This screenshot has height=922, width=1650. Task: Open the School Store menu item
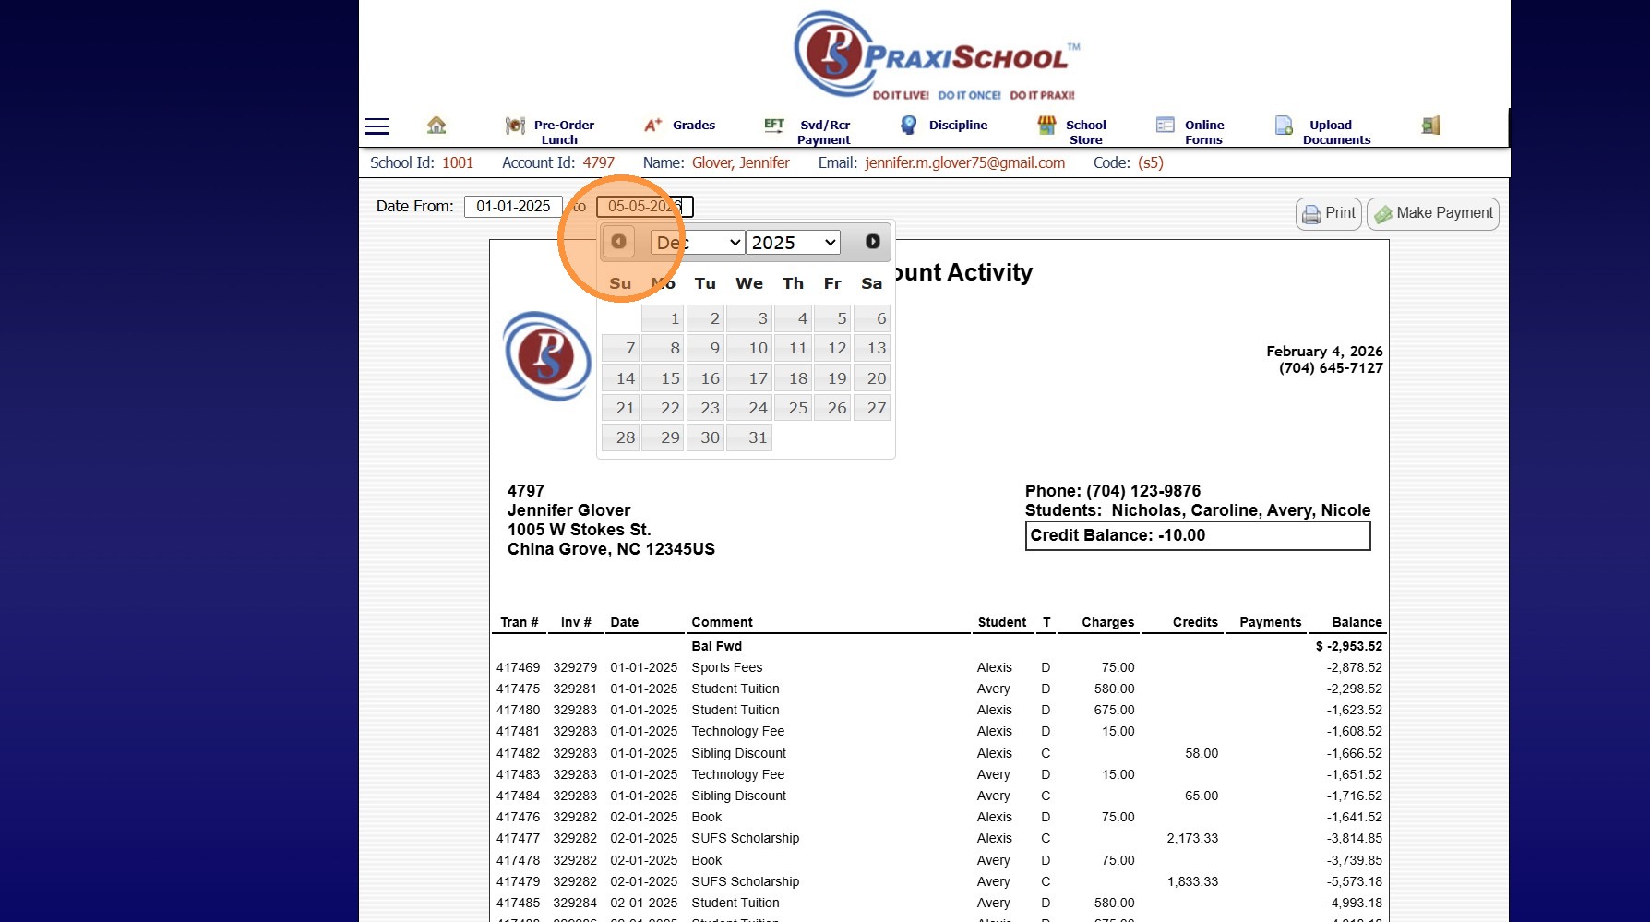click(1086, 132)
